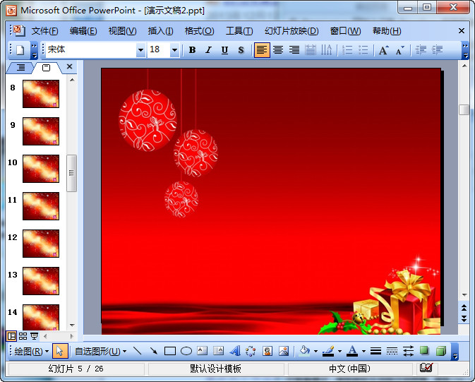Decrease indent level
Image resolution: width=475 pixels, height=382 pixels.
point(421,50)
